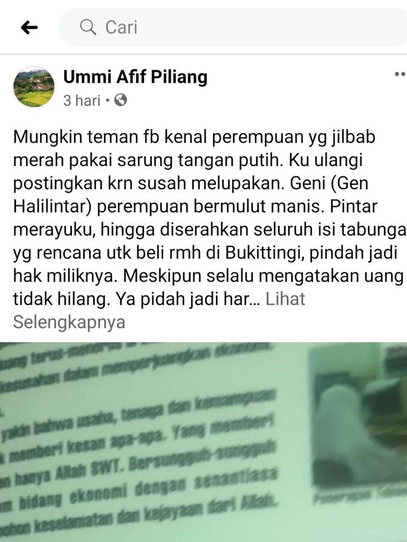Focus the "Cari" search field

[x=233, y=27]
